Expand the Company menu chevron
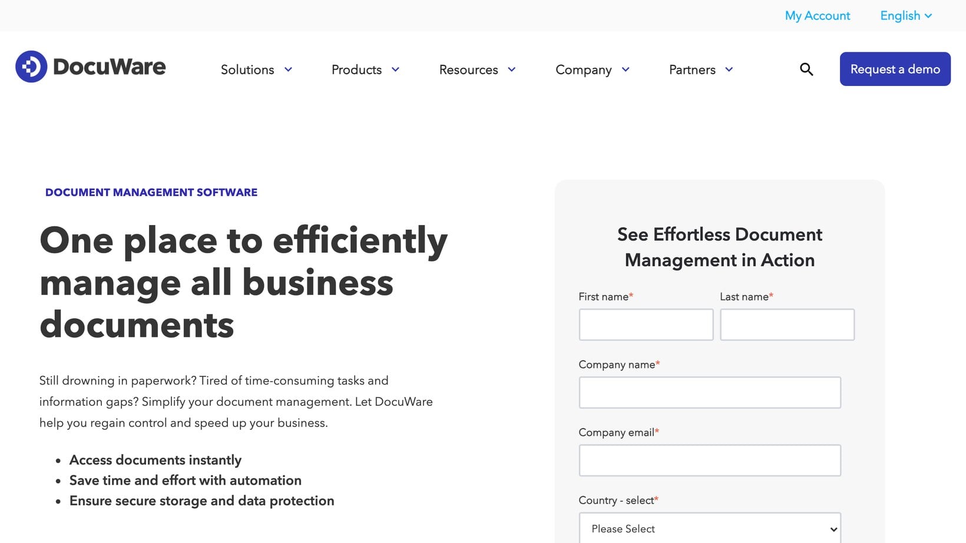This screenshot has width=966, height=543. pyautogui.click(x=626, y=69)
